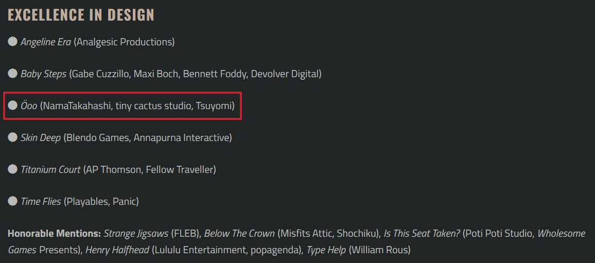The height and width of the screenshot is (263, 595).
Task: Select the Öoo nominee title
Action: click(x=29, y=106)
